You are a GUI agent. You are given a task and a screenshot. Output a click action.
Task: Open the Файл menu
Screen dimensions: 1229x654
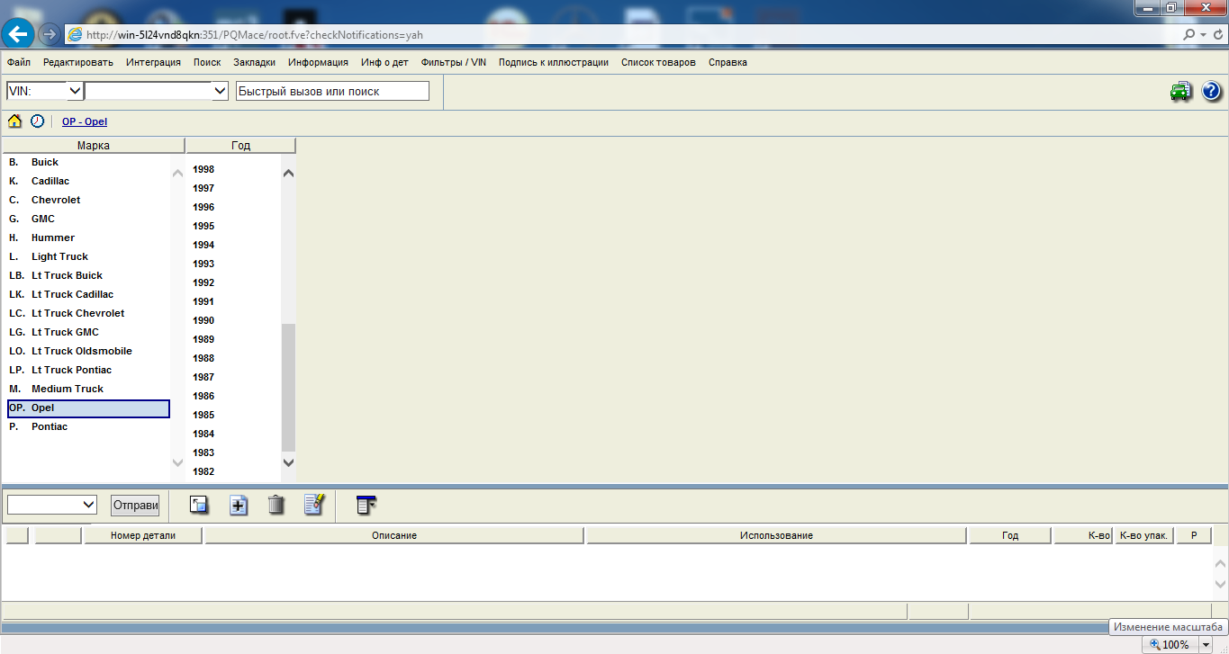pos(19,62)
